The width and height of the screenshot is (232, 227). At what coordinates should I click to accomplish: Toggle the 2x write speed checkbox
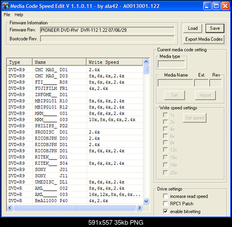click(165, 122)
